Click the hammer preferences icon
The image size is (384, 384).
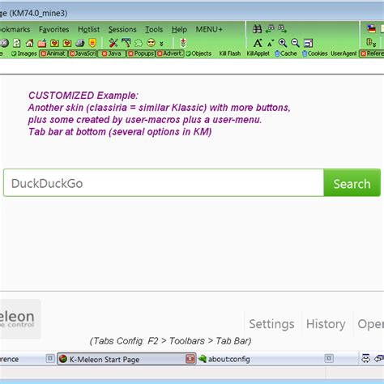126,43
